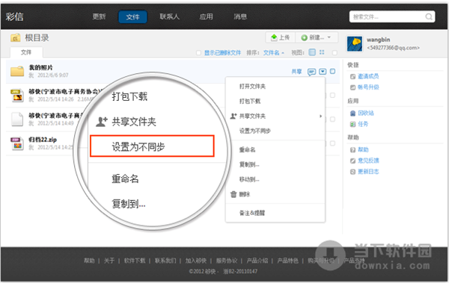
Task: Click wangbin's profile avatar picture
Action: pos(355,44)
